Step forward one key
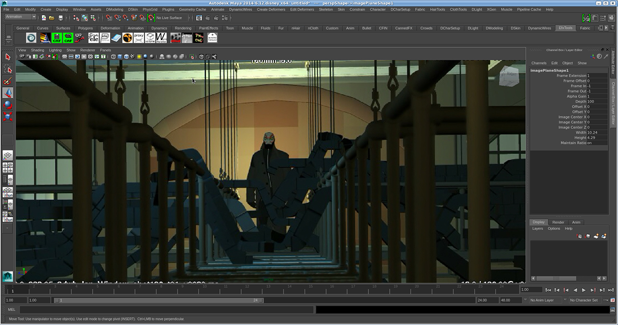 (593, 290)
